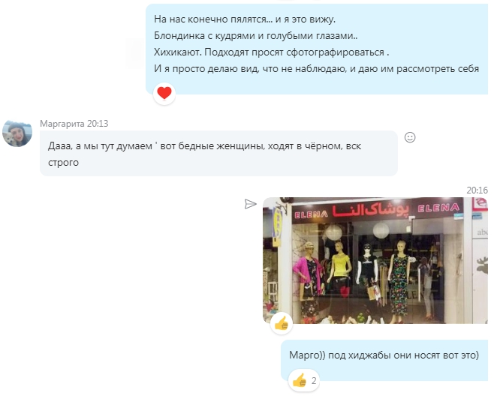Click thumbs-up reaction with count 2
Viewport: 494px width, 396px height.
click(304, 380)
